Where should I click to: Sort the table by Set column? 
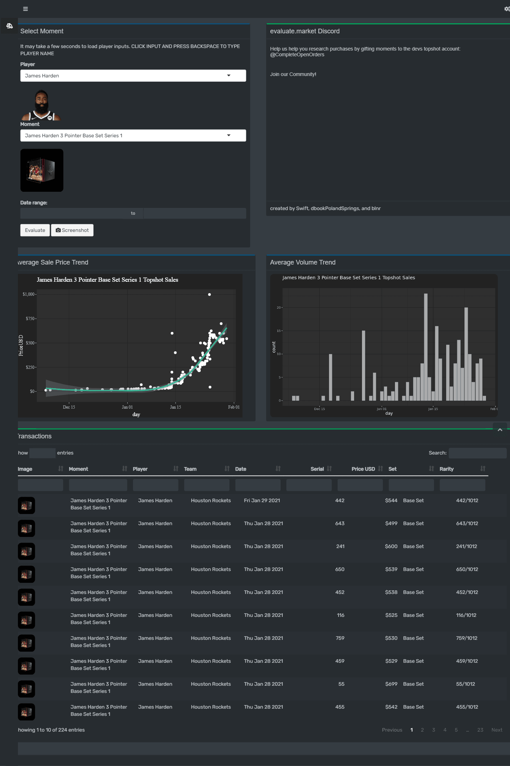[x=411, y=469]
